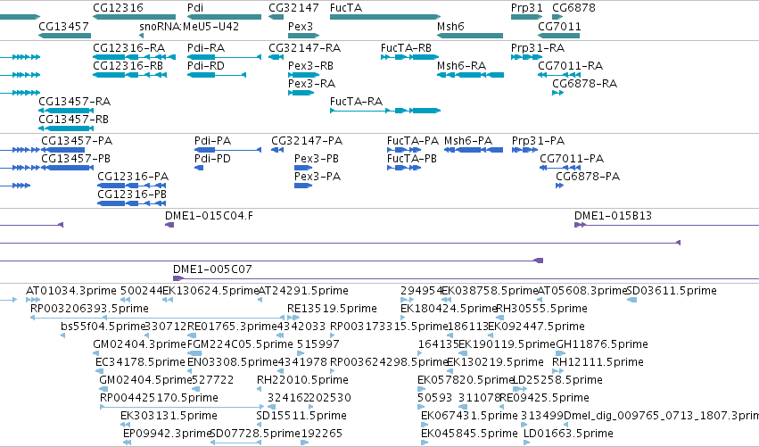Select the Msh6-RA transcript feature
Screen dimensions: 759x447
click(x=470, y=75)
